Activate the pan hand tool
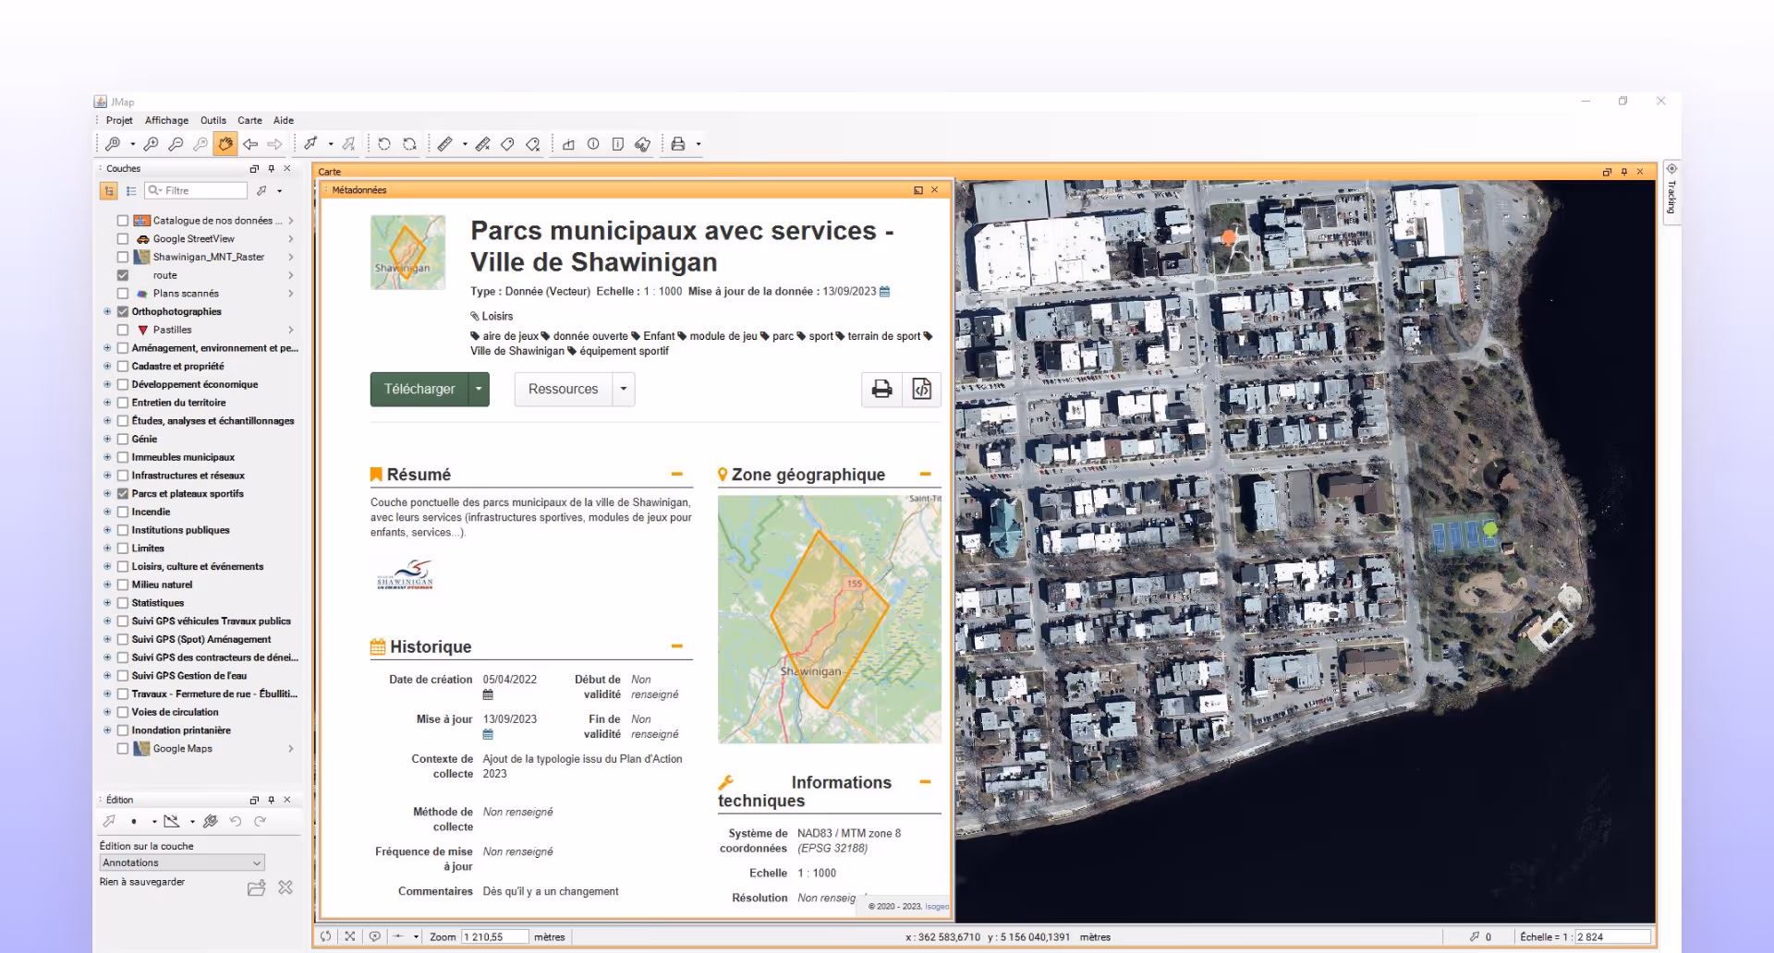The height and width of the screenshot is (953, 1774). coord(225,144)
